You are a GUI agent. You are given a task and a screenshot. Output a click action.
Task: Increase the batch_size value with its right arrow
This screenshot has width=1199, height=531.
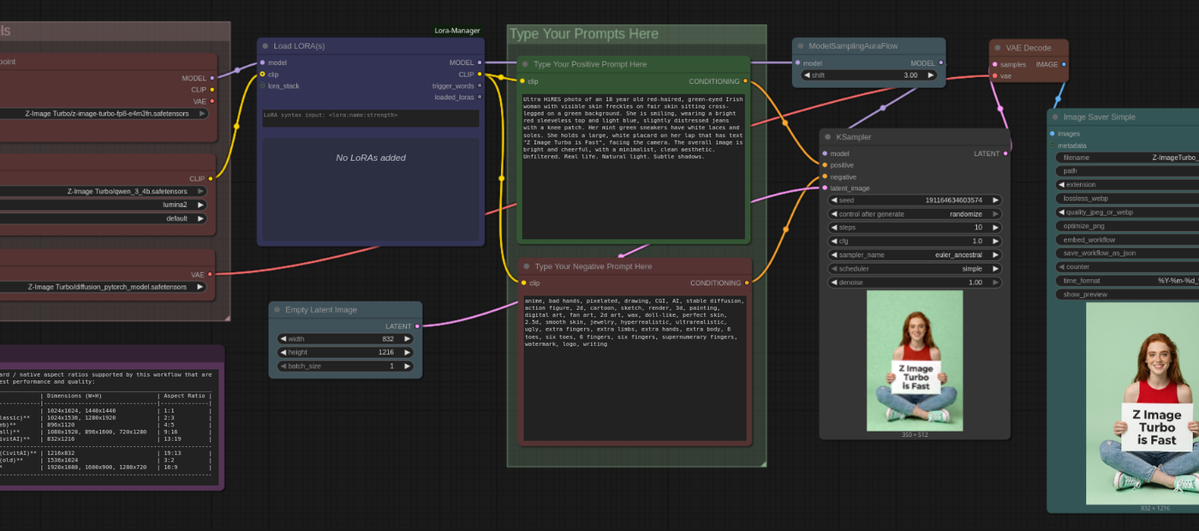407,367
